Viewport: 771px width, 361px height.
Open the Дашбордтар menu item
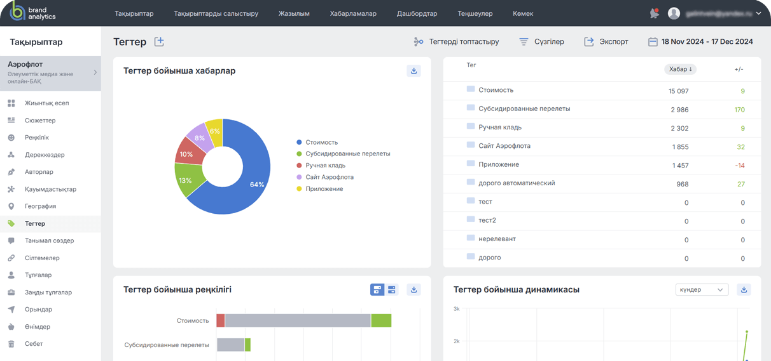coord(417,13)
